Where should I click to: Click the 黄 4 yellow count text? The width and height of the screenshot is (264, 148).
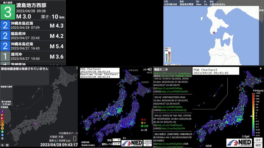[x=143, y=123]
